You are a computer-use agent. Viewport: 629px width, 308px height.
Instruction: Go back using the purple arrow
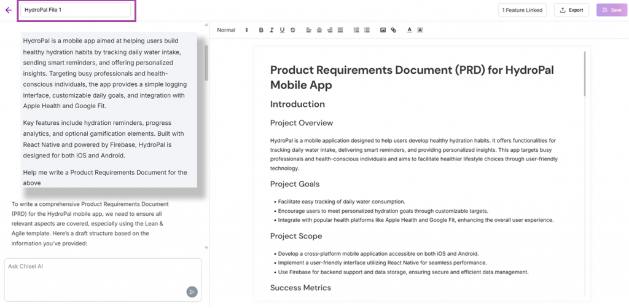coord(9,10)
